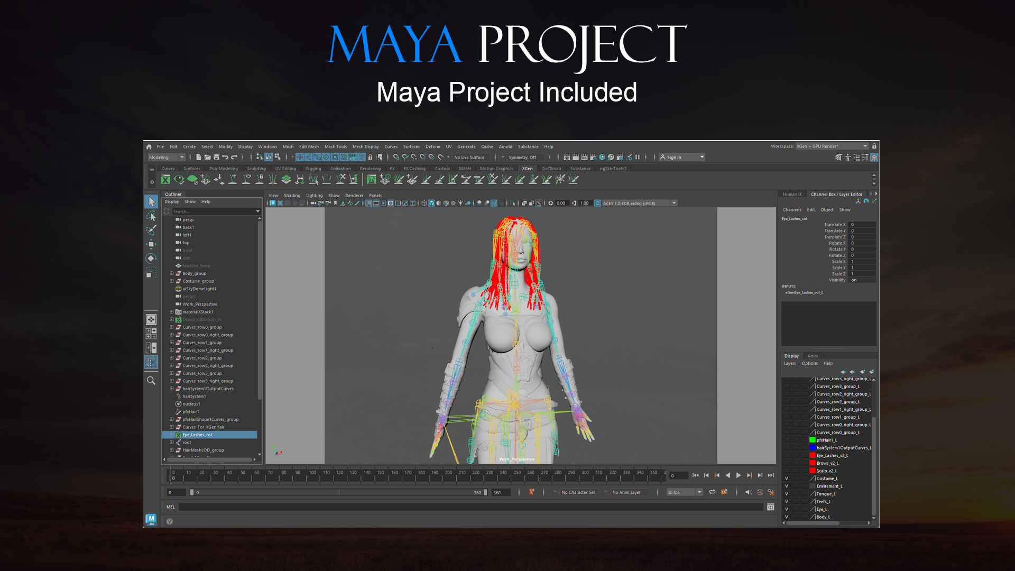Select the Move tool in toolbox

151,244
